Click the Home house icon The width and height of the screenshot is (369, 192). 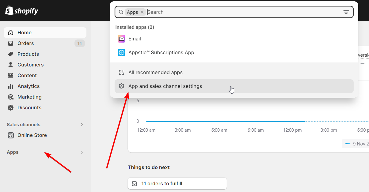(x=11, y=32)
